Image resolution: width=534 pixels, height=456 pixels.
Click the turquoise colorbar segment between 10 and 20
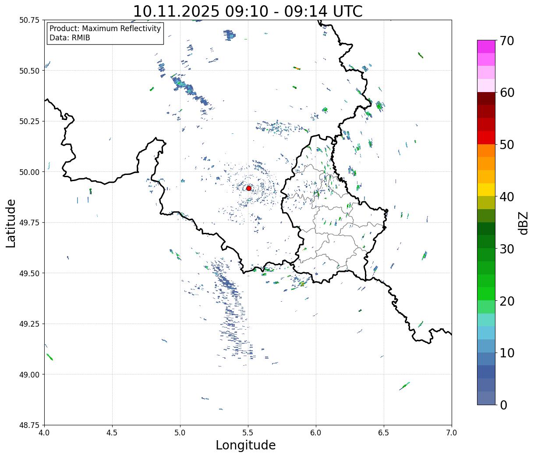click(x=486, y=320)
